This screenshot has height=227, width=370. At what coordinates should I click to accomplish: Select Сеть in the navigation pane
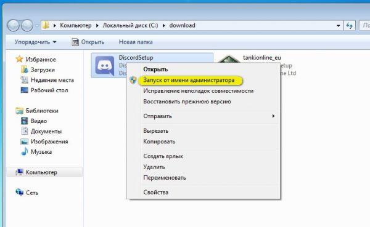click(x=32, y=193)
